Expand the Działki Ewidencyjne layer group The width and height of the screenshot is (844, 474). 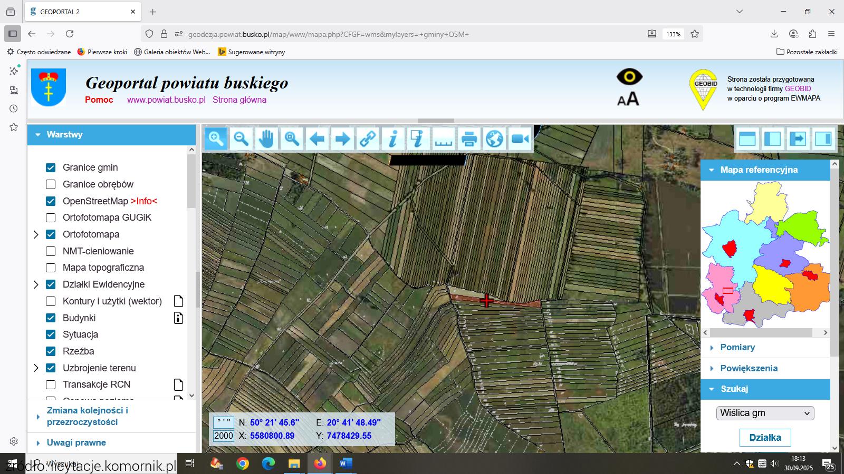[36, 284]
